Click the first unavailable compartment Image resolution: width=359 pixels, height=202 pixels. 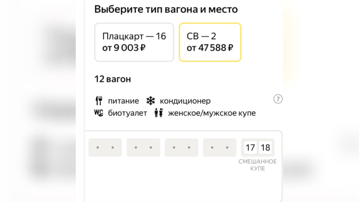point(105,148)
